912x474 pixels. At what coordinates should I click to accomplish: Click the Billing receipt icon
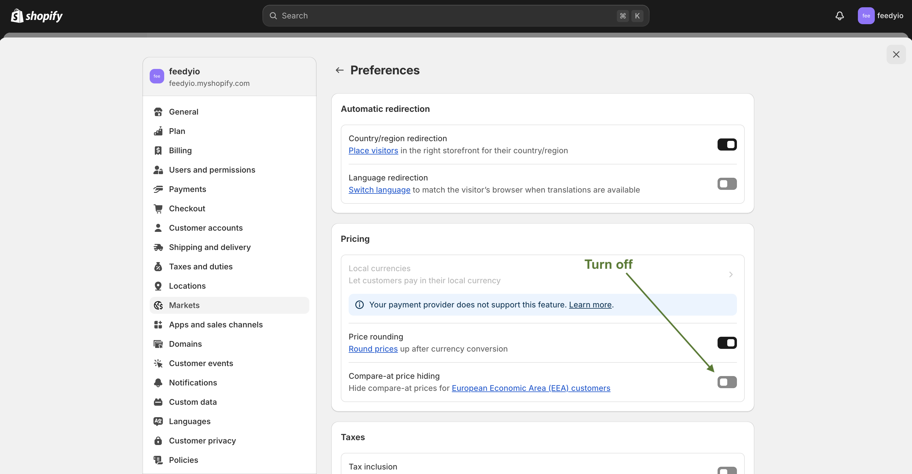(x=158, y=151)
